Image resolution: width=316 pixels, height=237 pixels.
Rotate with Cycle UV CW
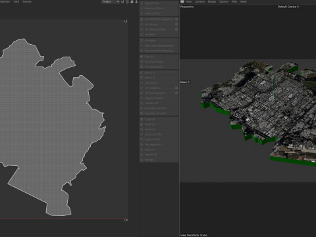pyautogui.click(x=159, y=140)
